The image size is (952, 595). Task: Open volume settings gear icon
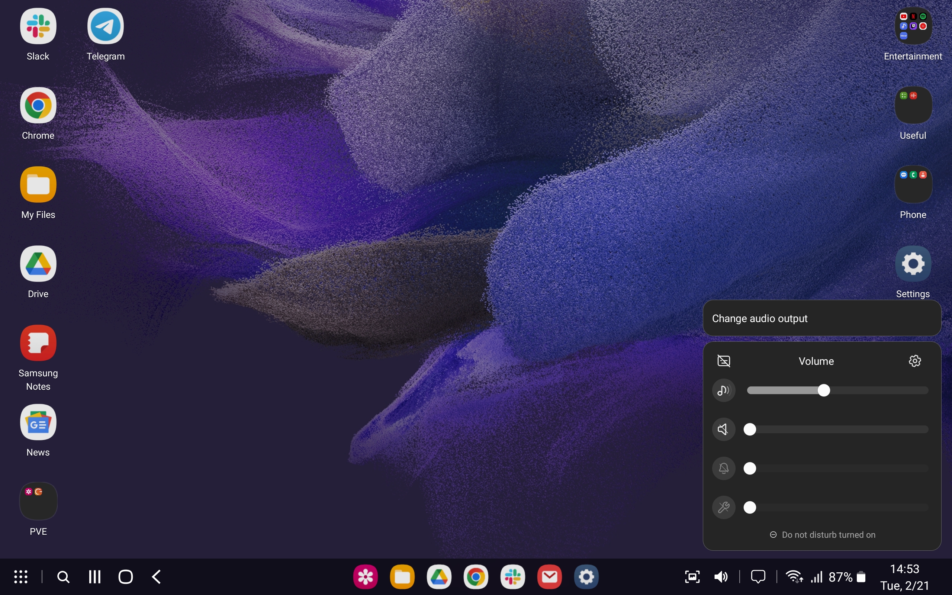coord(915,361)
